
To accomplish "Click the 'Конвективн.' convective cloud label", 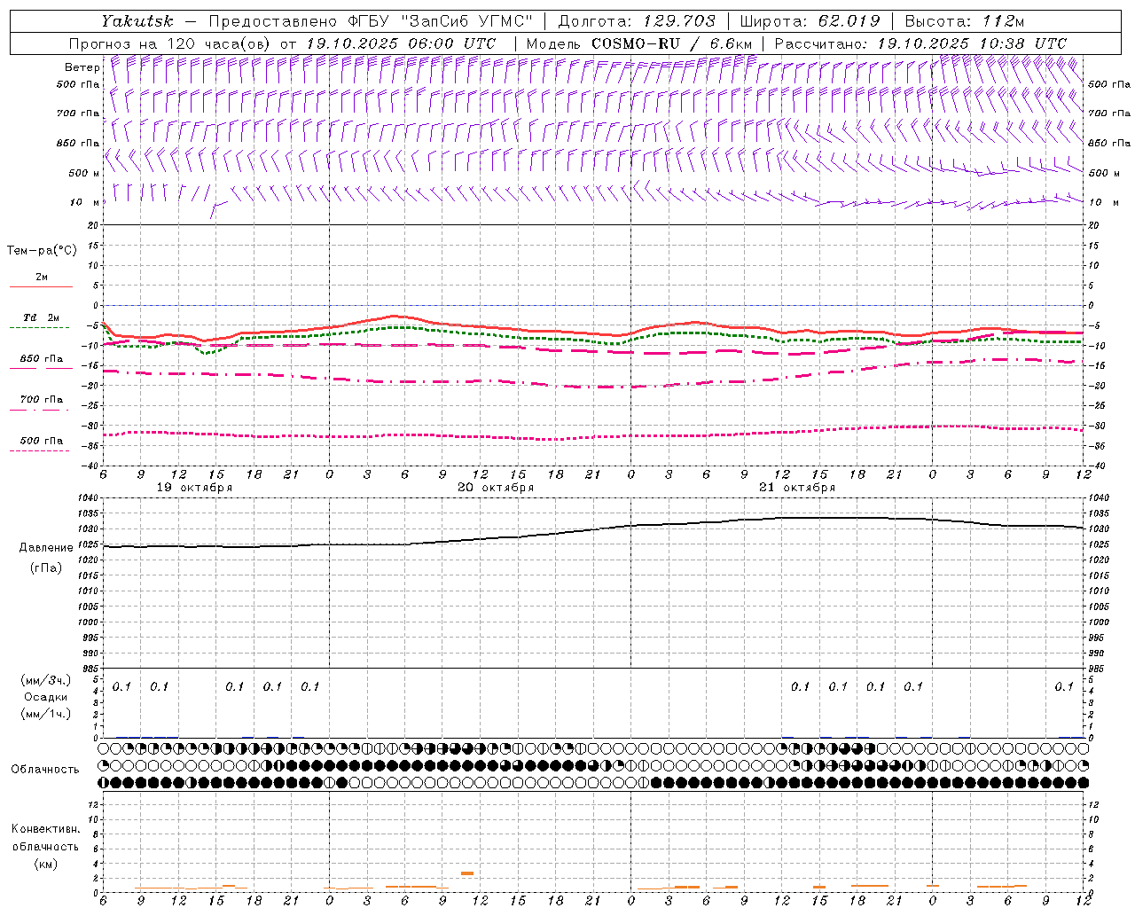I will [x=45, y=829].
